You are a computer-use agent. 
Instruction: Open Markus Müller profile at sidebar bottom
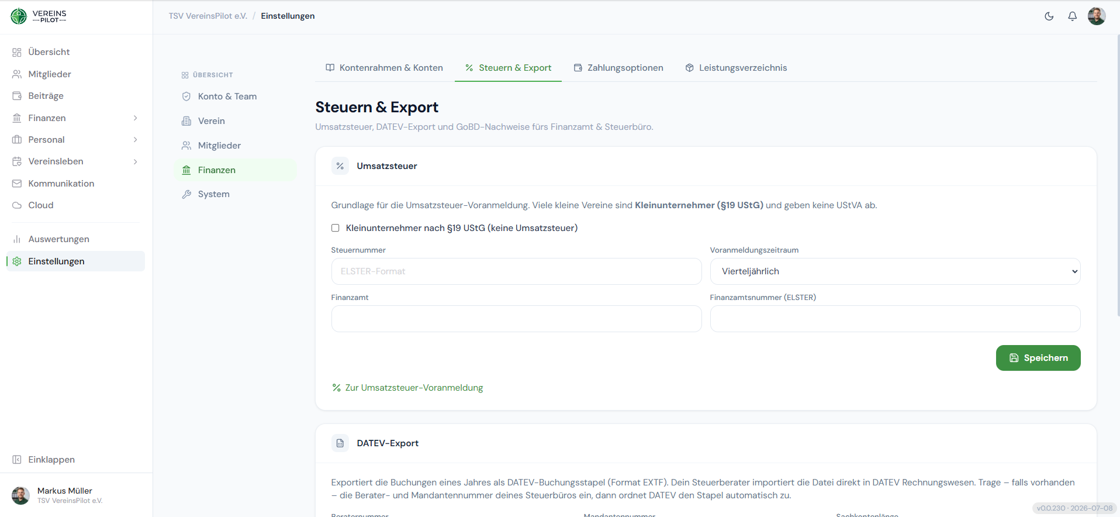click(76, 495)
